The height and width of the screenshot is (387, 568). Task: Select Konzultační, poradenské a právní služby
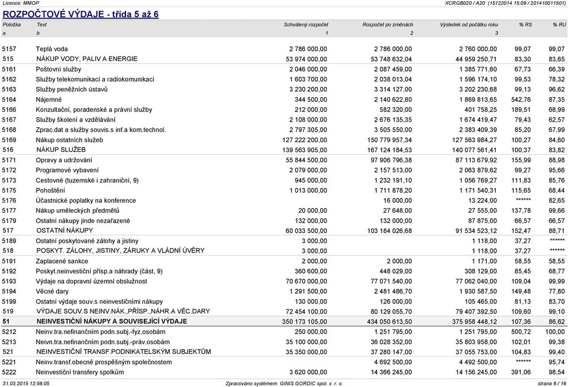coord(94,110)
